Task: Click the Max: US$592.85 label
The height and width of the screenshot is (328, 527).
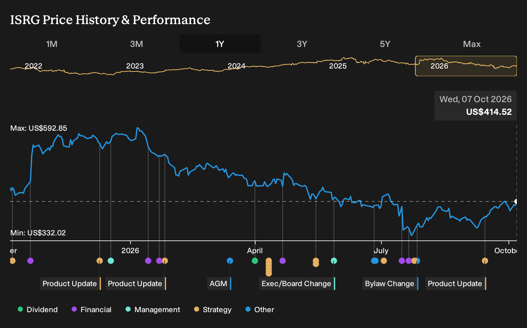Action: pyautogui.click(x=39, y=128)
